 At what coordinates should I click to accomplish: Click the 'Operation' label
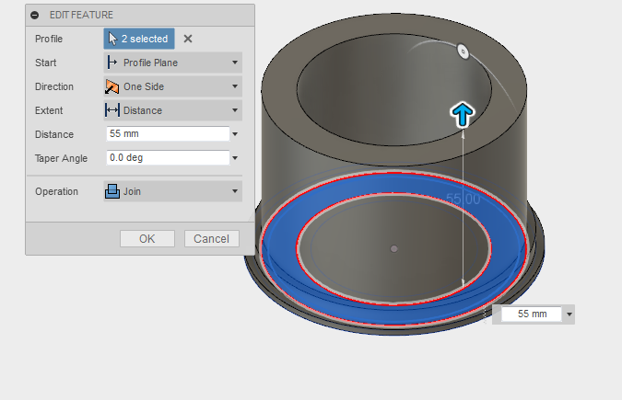(56, 191)
